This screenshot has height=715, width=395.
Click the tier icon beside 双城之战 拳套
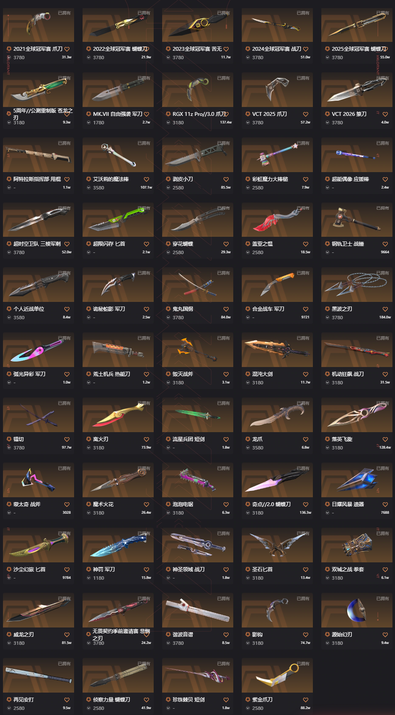click(x=327, y=570)
